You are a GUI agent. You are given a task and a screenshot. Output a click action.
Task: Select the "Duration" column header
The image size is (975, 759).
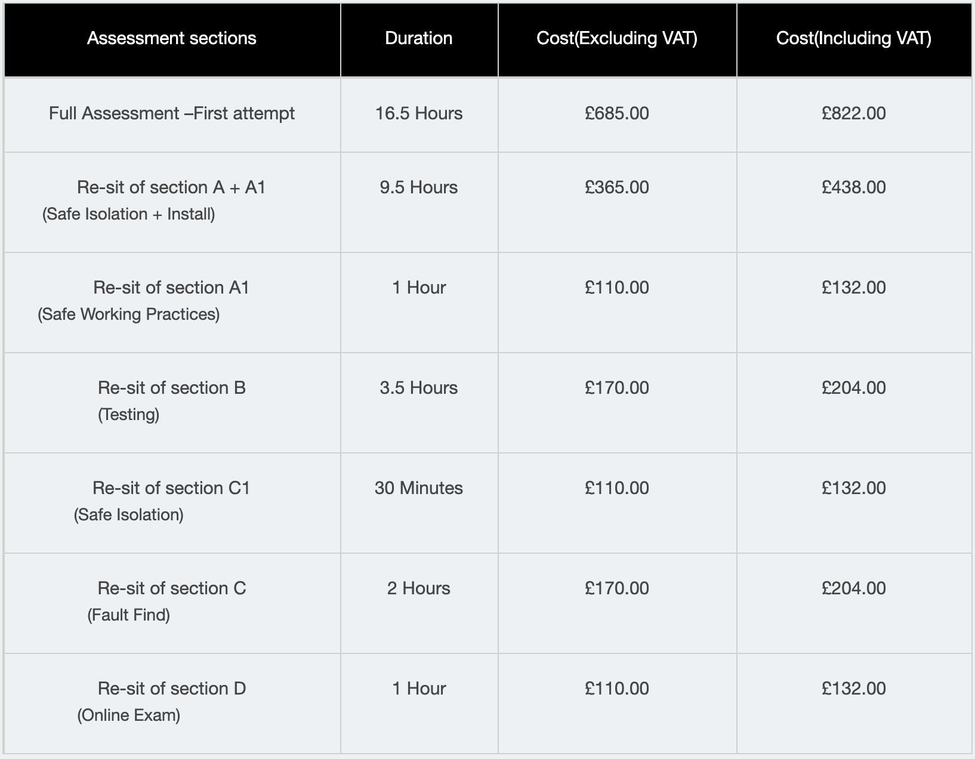pyautogui.click(x=419, y=38)
